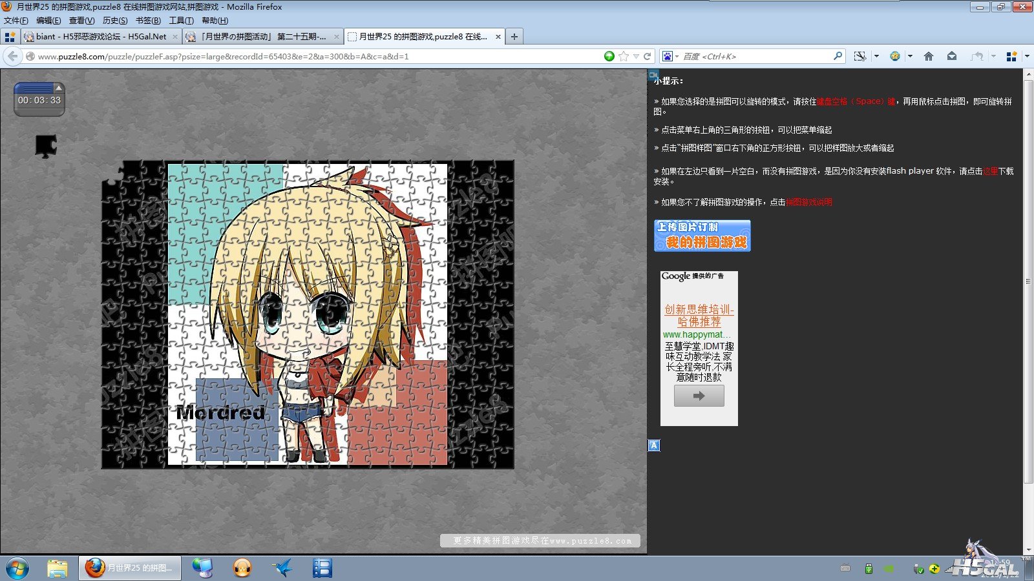
Task: Click the green USB device tray icon
Action: pyautogui.click(x=869, y=569)
